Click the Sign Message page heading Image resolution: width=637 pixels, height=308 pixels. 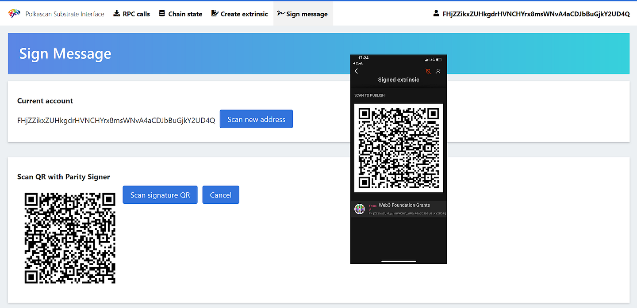pyautogui.click(x=65, y=53)
